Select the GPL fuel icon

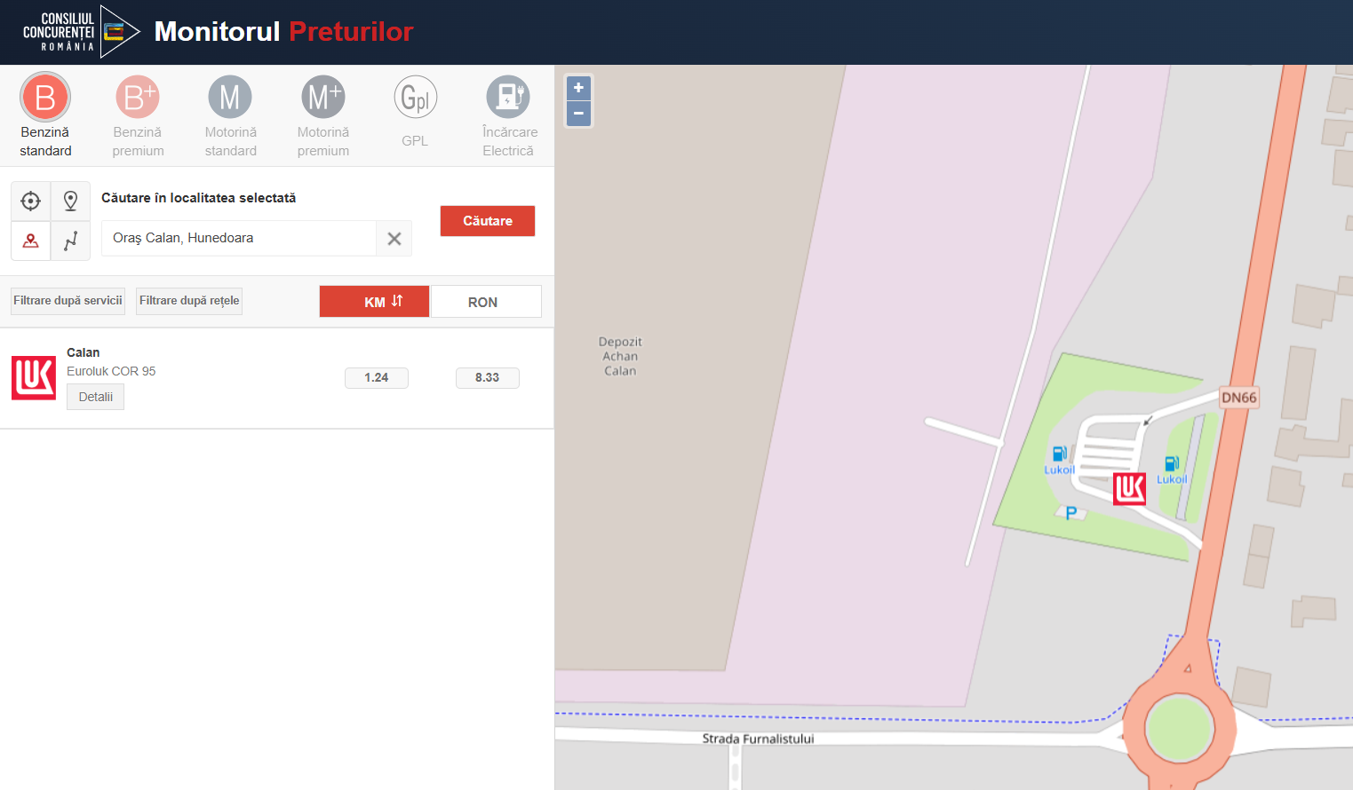coord(415,98)
